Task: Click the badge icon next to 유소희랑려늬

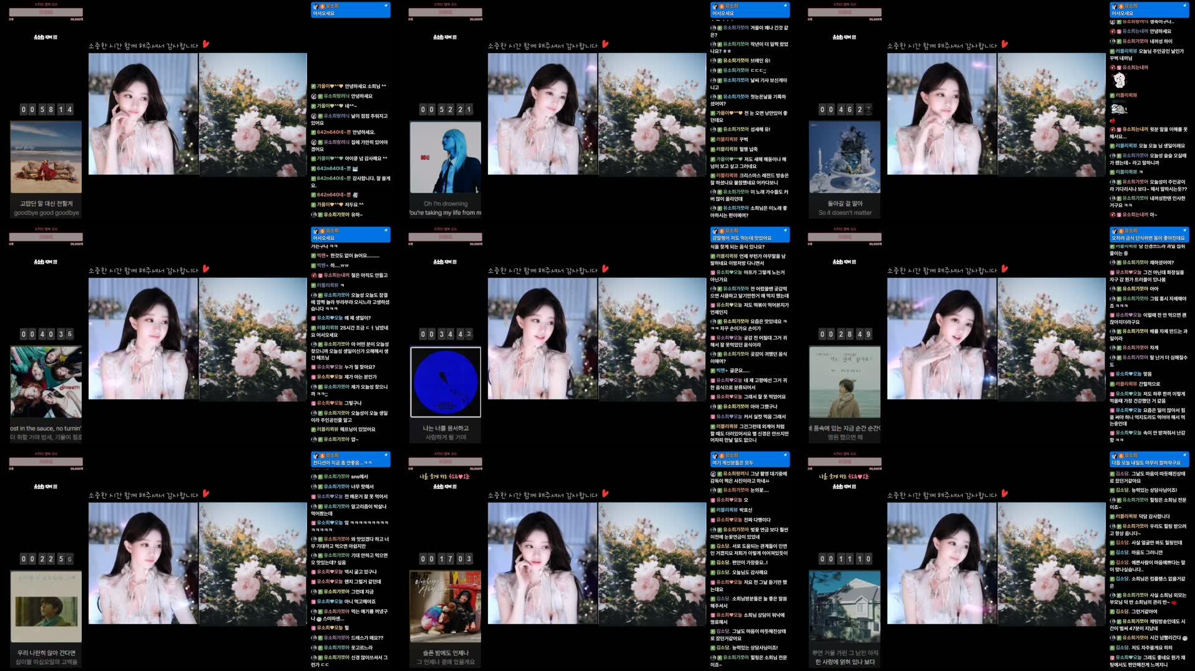Action: (x=319, y=96)
